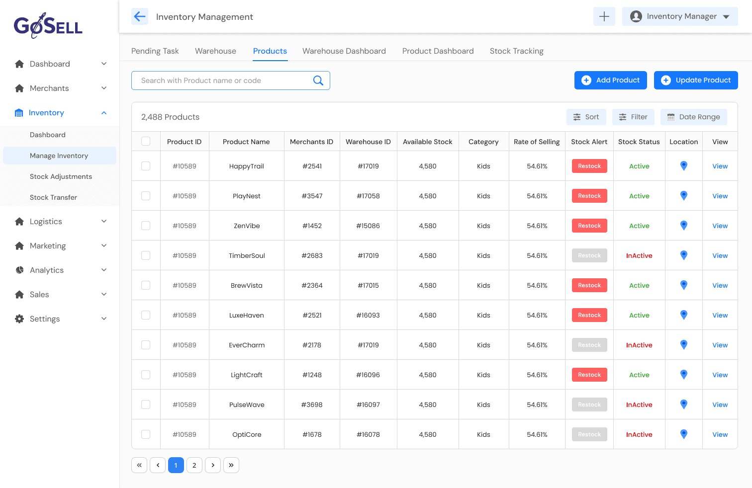The image size is (752, 488).
Task: Toggle the select-all header checkbox
Action: coord(146,141)
